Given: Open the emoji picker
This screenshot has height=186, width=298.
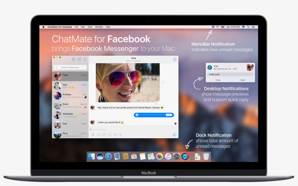Looking at the screenshot, I should pyautogui.click(x=110, y=135).
